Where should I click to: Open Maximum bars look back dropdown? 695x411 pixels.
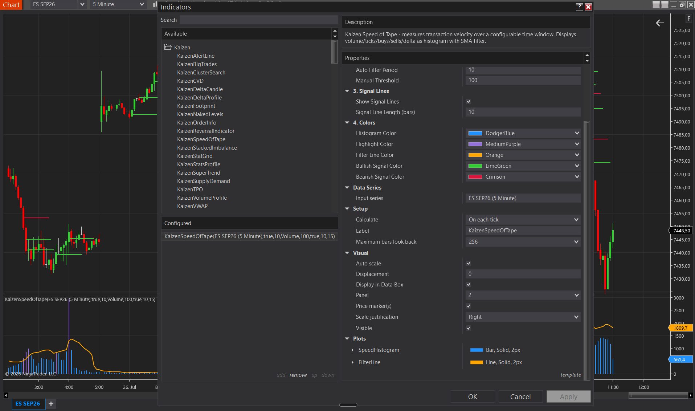coord(523,242)
